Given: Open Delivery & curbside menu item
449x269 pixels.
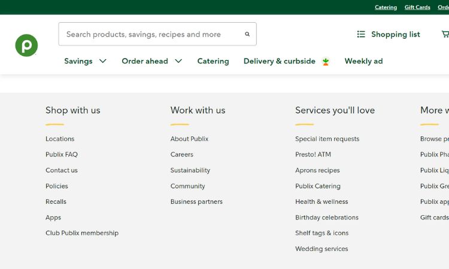Looking at the screenshot, I should [280, 61].
